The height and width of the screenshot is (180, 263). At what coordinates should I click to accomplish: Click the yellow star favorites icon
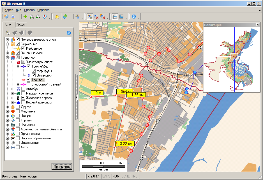[57, 17]
